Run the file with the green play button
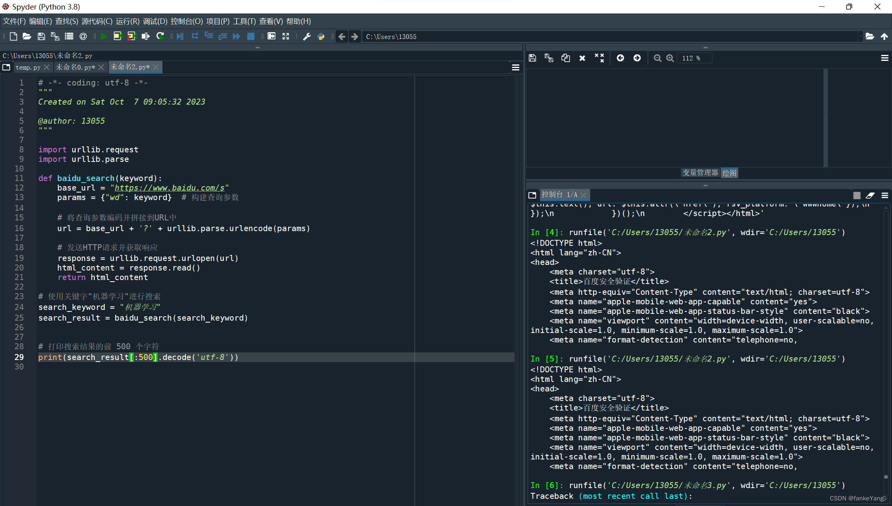This screenshot has width=892, height=506. point(104,37)
